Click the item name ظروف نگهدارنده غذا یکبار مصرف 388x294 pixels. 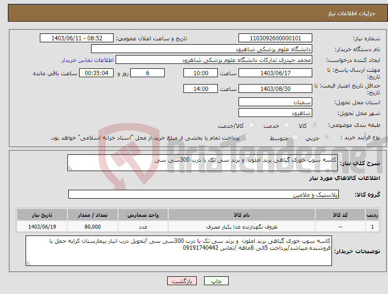point(241,227)
